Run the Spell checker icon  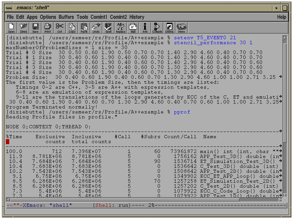[x=108, y=28]
